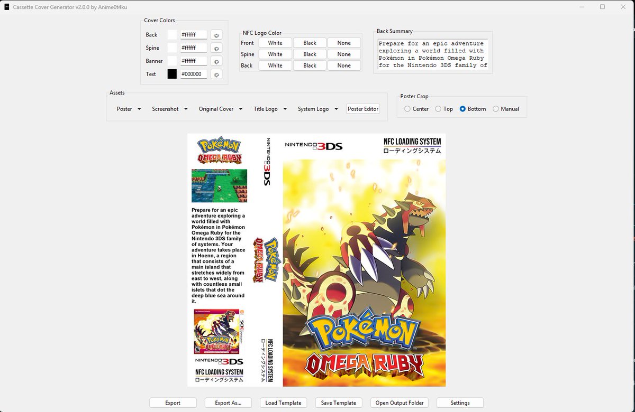Select Bottom poster crop option
Viewport: 635px width, 412px height.
(x=473, y=109)
